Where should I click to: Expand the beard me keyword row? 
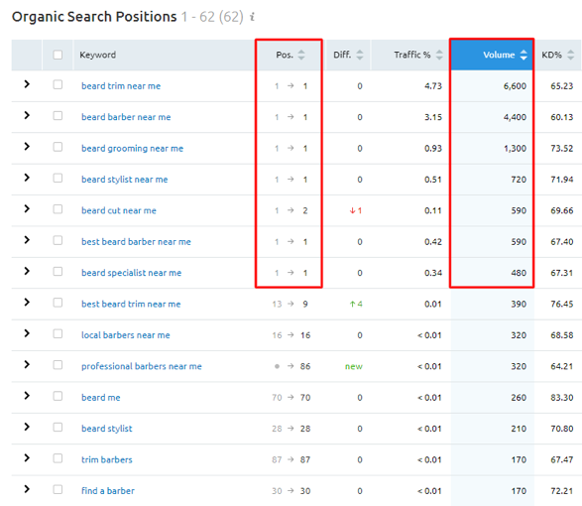(27, 396)
